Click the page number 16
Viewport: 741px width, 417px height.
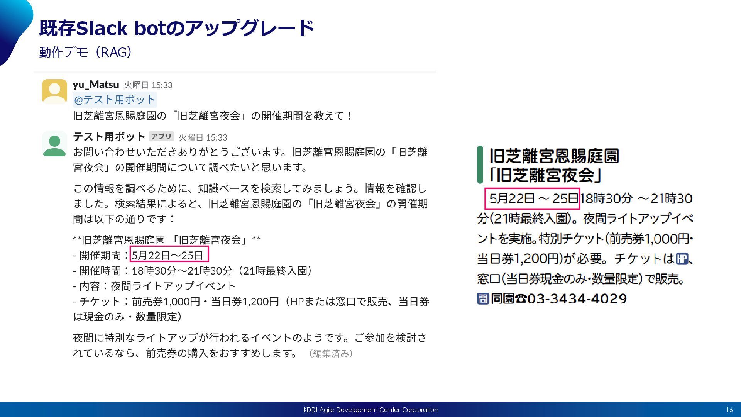pos(729,410)
